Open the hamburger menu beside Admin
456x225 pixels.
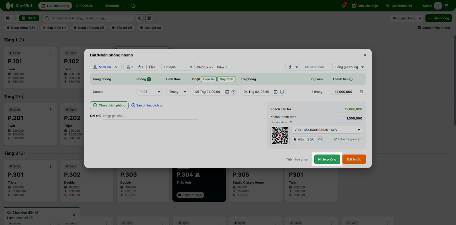447,6
